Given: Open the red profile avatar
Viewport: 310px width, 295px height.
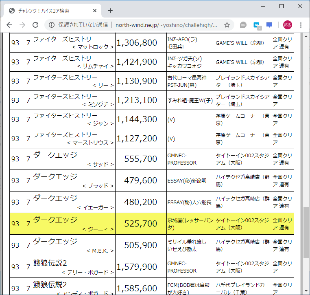Looking at the screenshot, I should click(x=288, y=25).
